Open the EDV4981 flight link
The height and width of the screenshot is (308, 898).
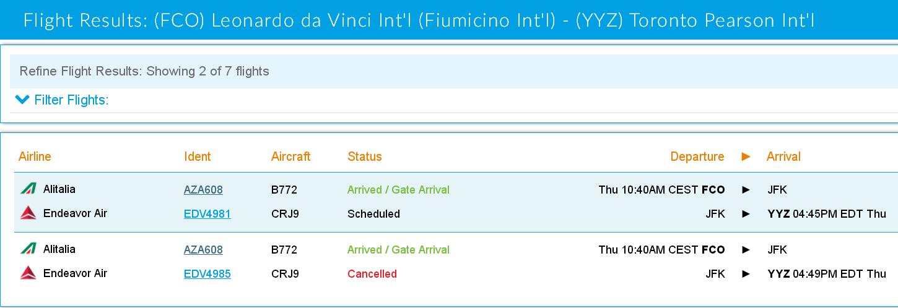(x=207, y=214)
